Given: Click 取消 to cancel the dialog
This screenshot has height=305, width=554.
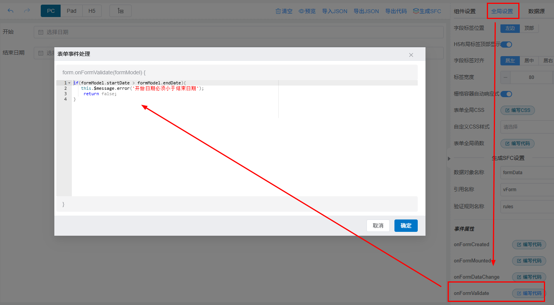Looking at the screenshot, I should pyautogui.click(x=378, y=226).
